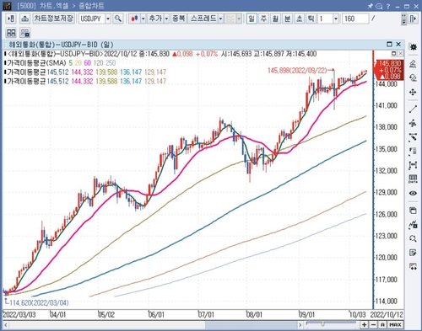Click the candlestick chart type icon
This screenshot has width=422, height=331.
134,19
